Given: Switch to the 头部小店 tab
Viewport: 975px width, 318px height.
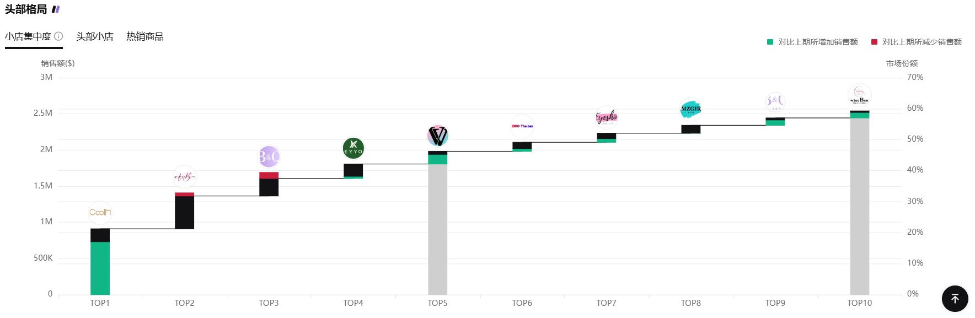Looking at the screenshot, I should [95, 36].
